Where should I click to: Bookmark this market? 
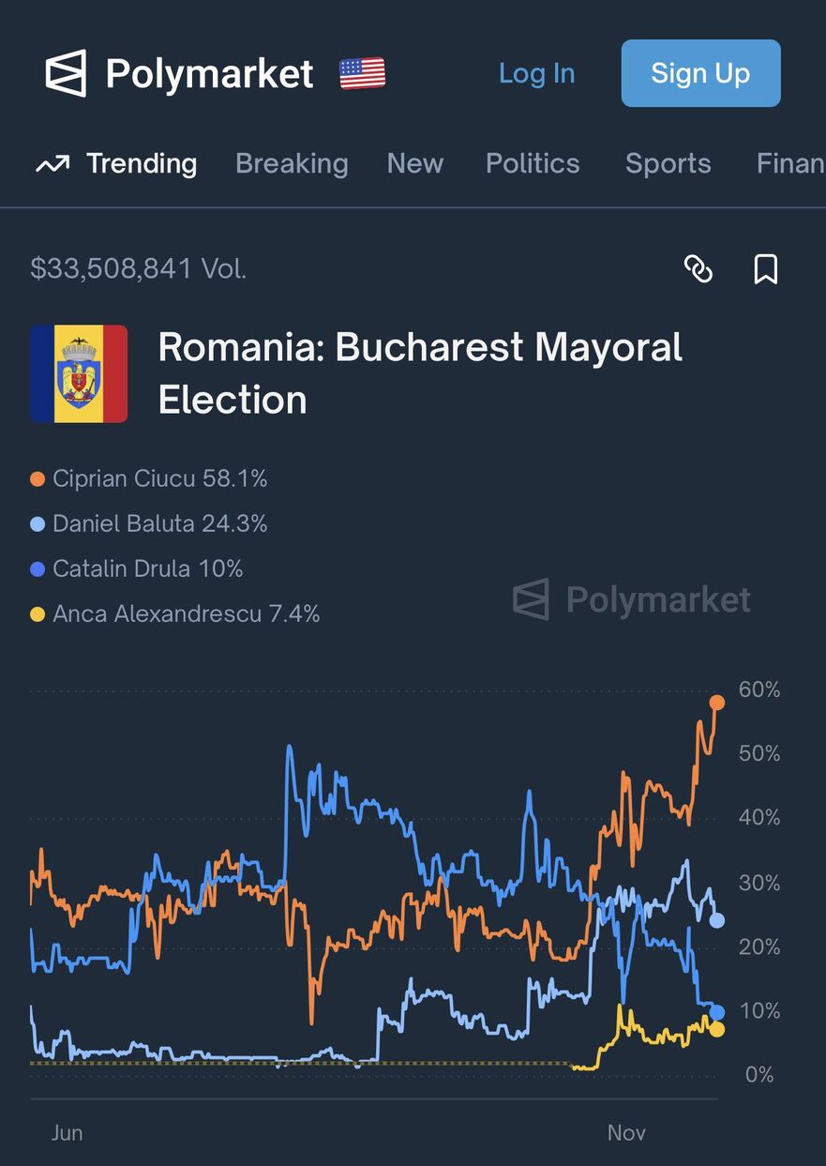point(766,270)
